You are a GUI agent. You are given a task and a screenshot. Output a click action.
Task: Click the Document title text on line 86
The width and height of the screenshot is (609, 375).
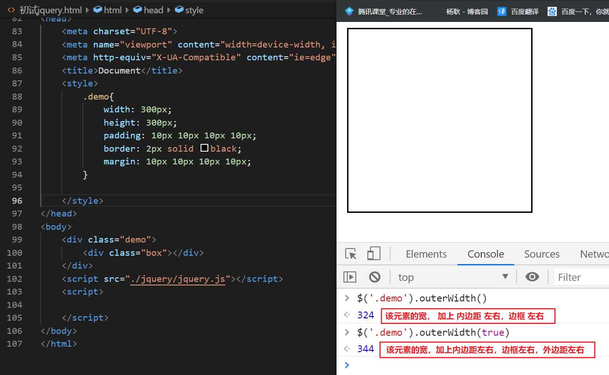(120, 70)
